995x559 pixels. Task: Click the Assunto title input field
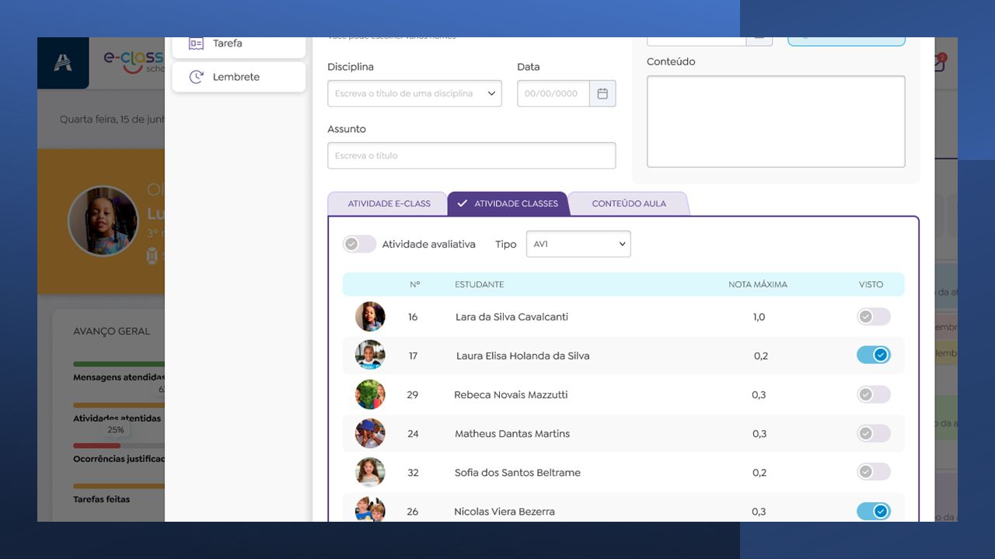(471, 155)
